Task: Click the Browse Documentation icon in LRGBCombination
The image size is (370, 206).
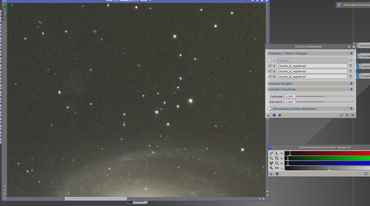Action: [x=347, y=115]
